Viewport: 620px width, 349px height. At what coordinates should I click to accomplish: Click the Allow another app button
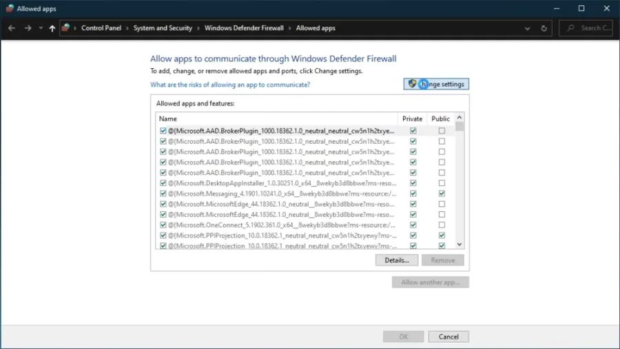430,282
